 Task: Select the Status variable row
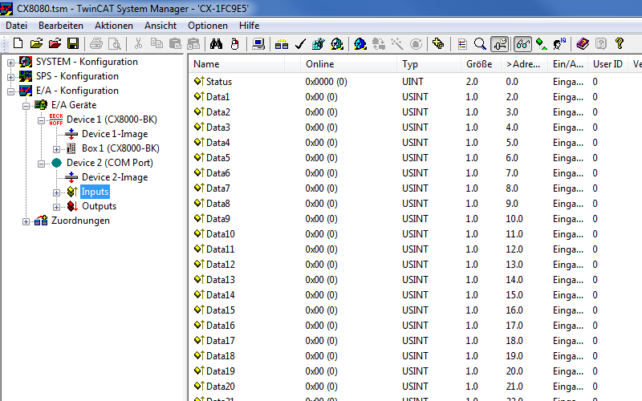(x=416, y=82)
